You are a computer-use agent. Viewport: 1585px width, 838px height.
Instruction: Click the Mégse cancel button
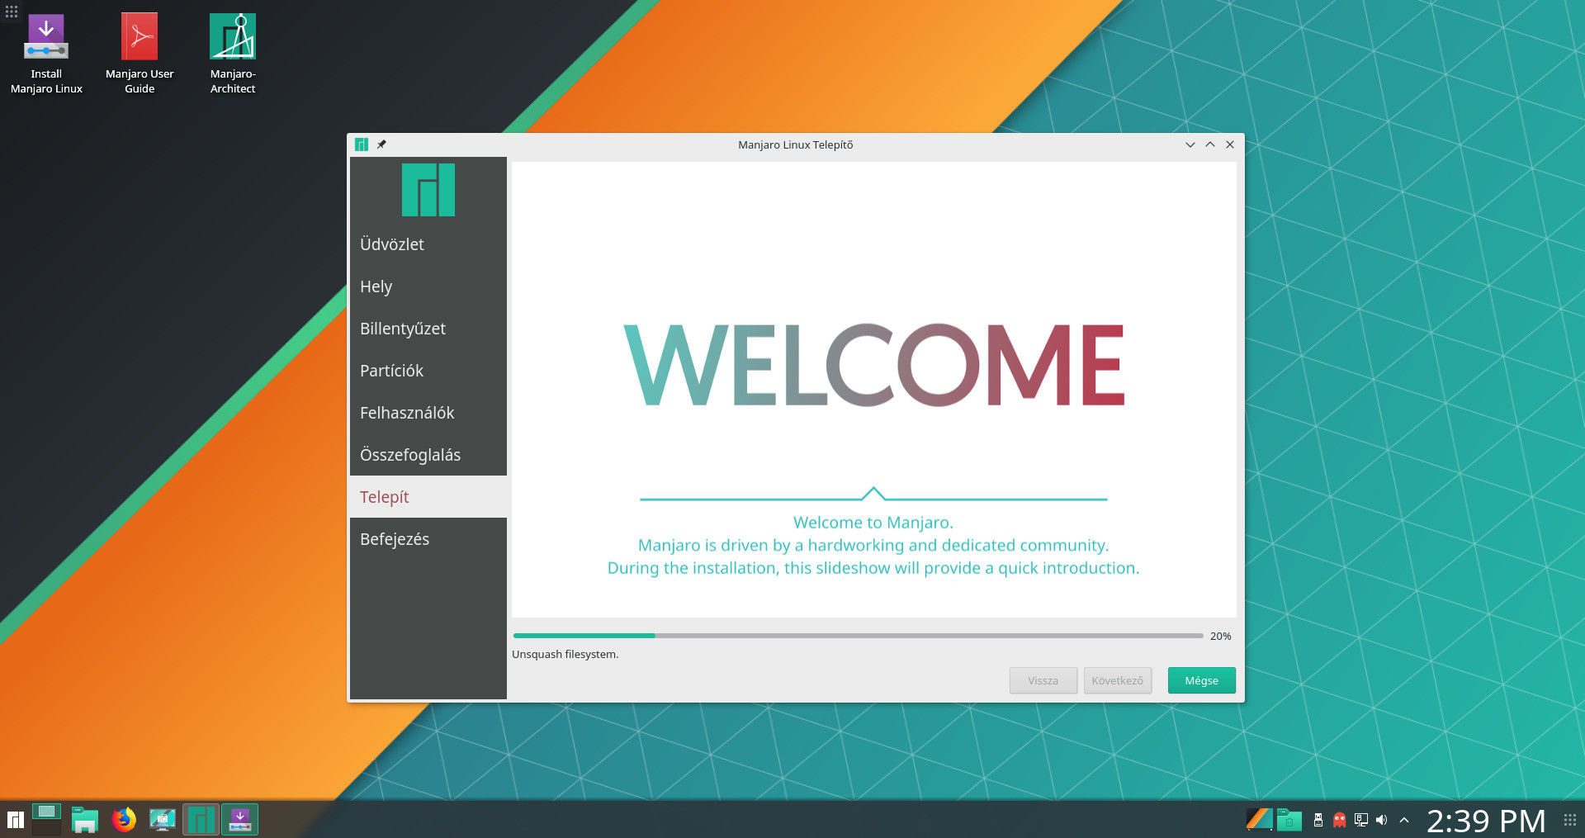(1201, 680)
